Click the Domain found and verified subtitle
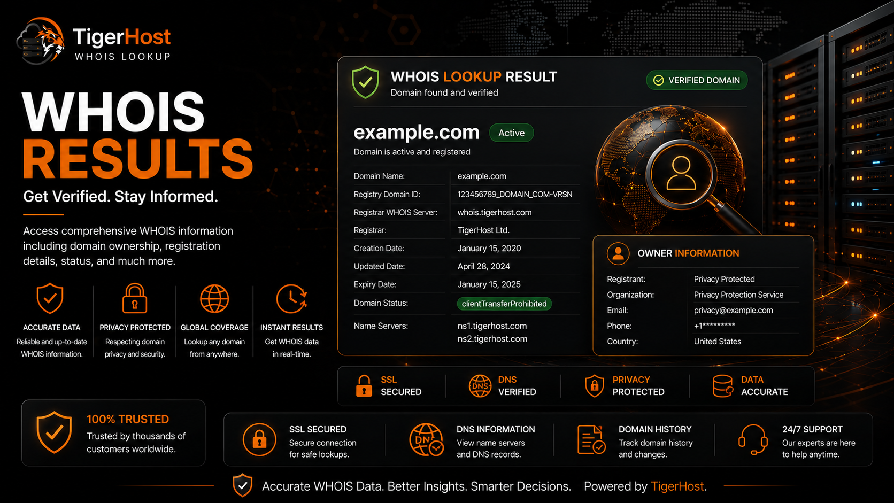The image size is (894, 503). pyautogui.click(x=444, y=93)
